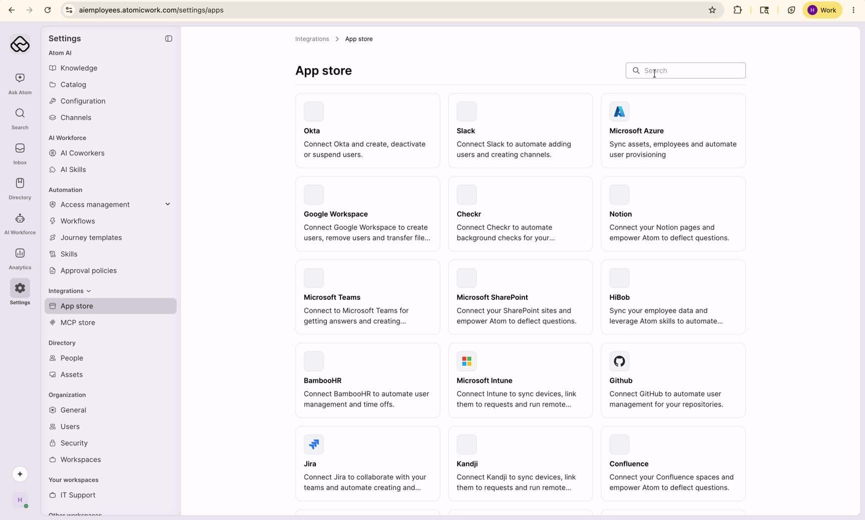Open the BambooHR app card
This screenshot has width=865, height=520.
tap(367, 380)
